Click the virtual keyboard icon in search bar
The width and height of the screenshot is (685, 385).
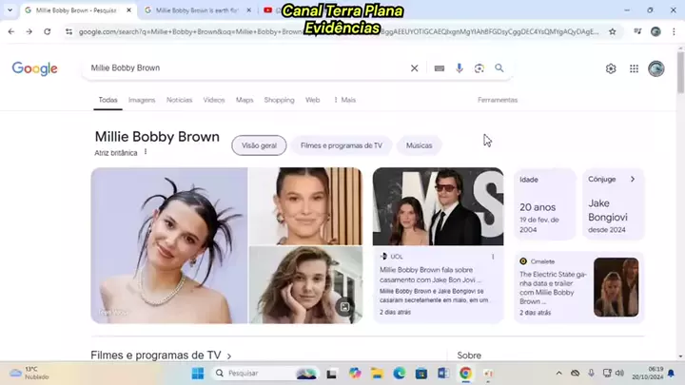coord(439,68)
